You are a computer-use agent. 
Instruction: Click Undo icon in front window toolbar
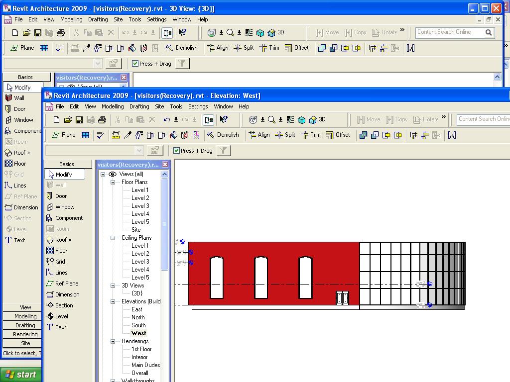(166, 120)
